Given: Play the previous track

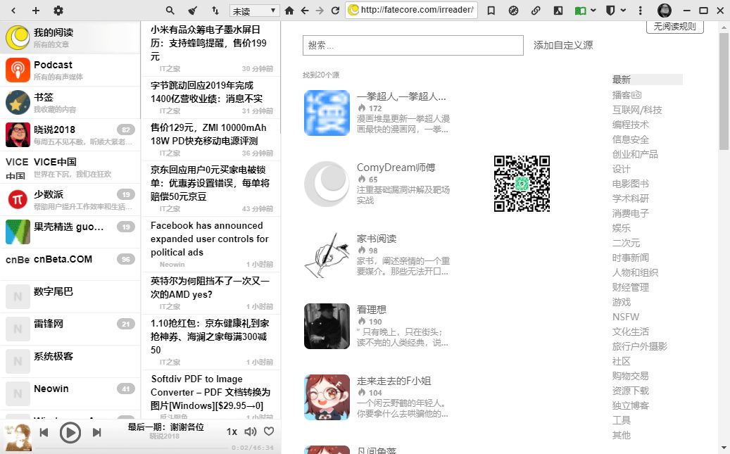Looking at the screenshot, I should point(44,433).
